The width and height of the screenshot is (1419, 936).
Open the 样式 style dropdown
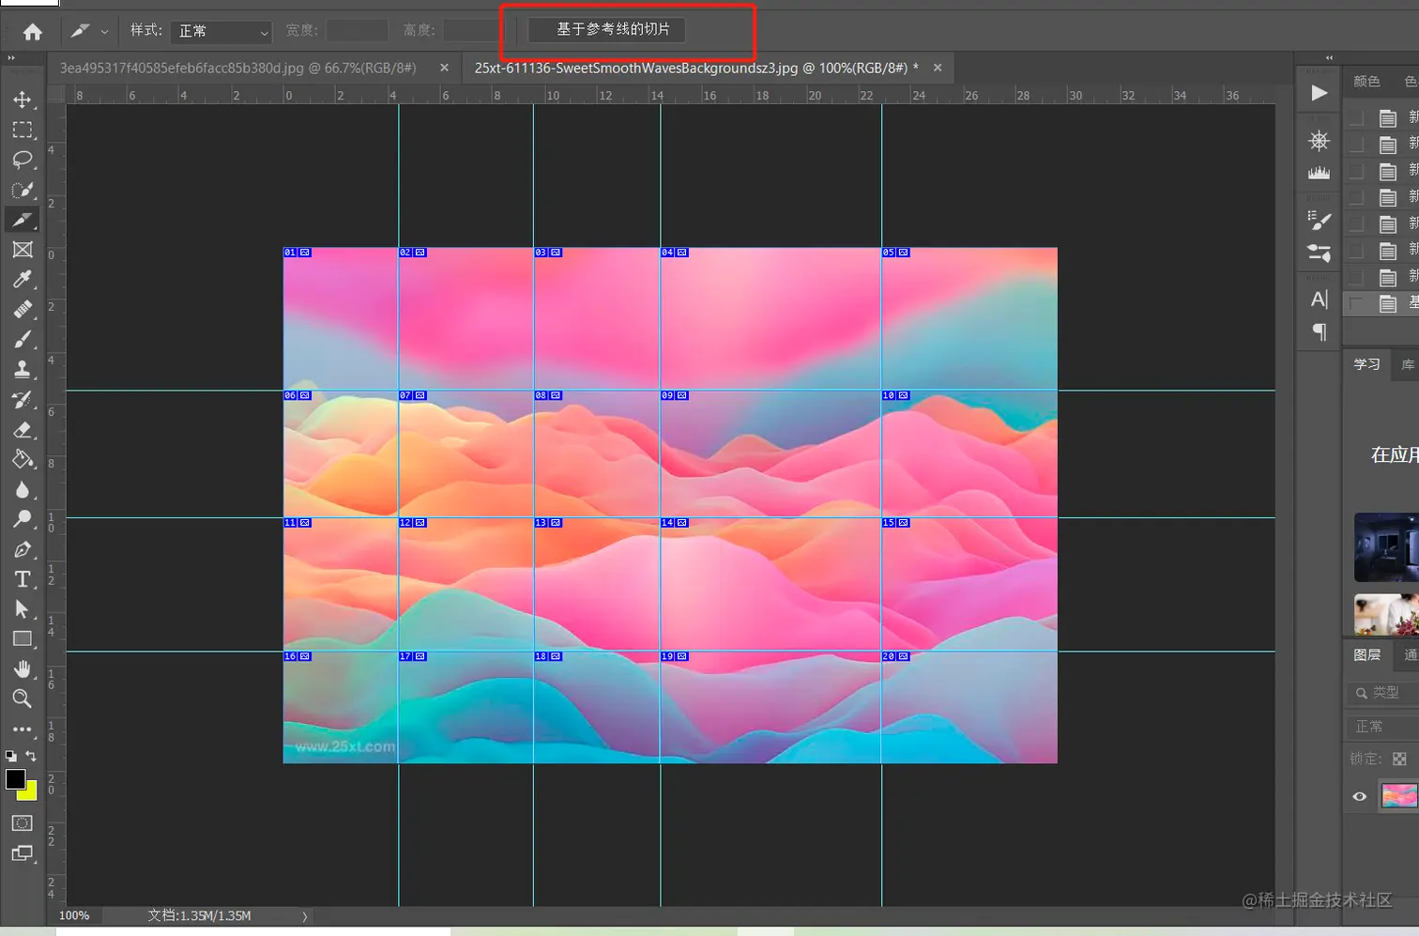pos(221,31)
